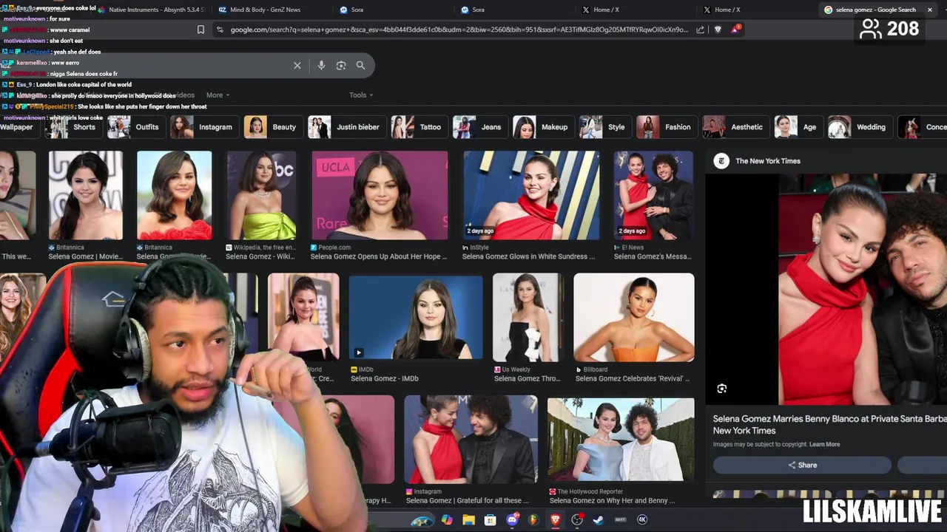
Task: Open Selena Gomez Marries Benny Blanco headline
Action: tap(829, 425)
